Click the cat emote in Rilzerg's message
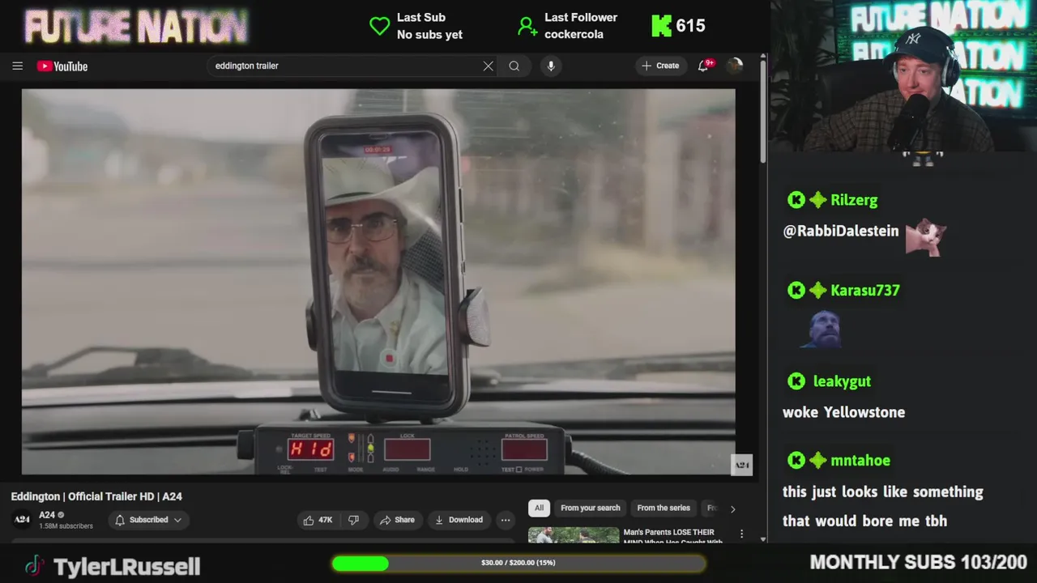The height and width of the screenshot is (583, 1037). coord(925,236)
